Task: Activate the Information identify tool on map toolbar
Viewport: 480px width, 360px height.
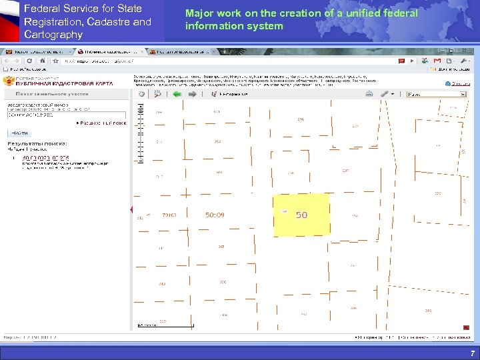Action: click(229, 94)
